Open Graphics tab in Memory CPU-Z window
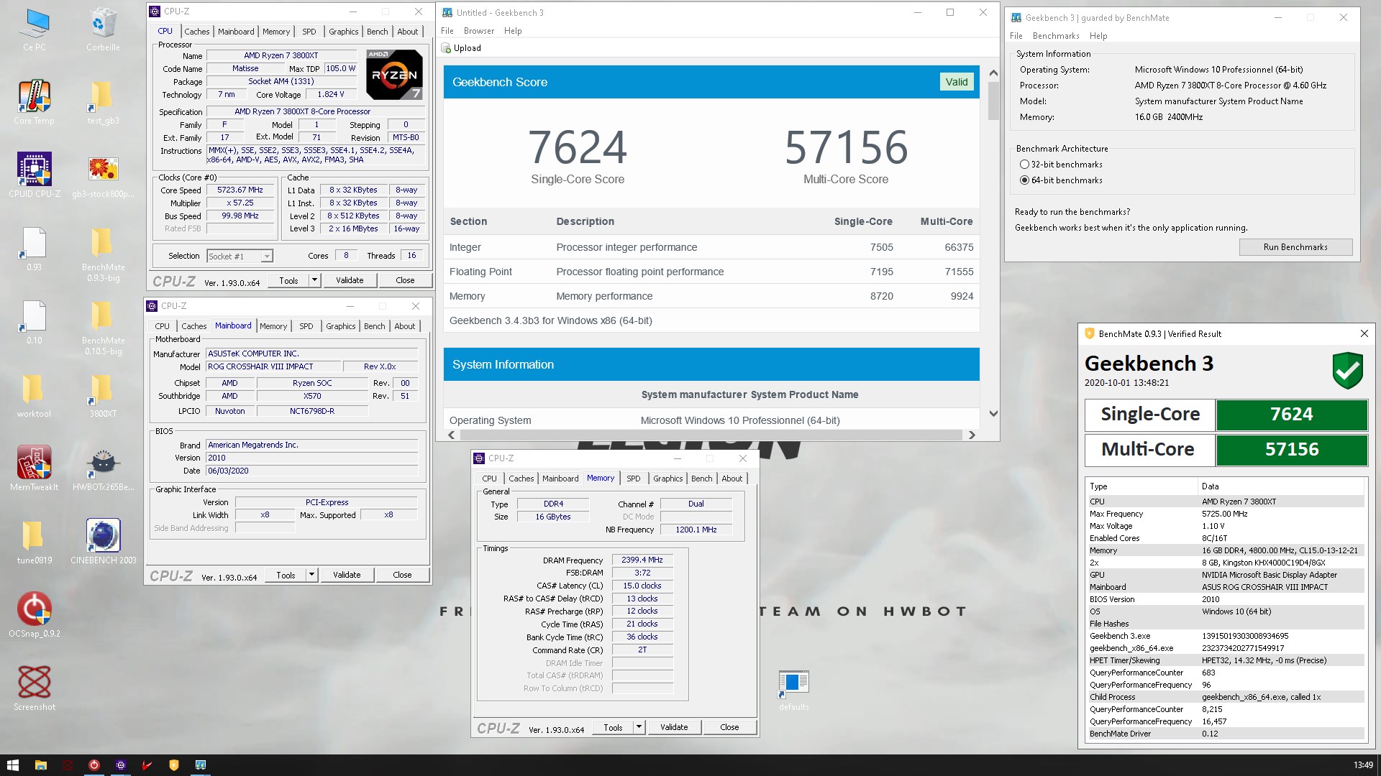 (667, 479)
